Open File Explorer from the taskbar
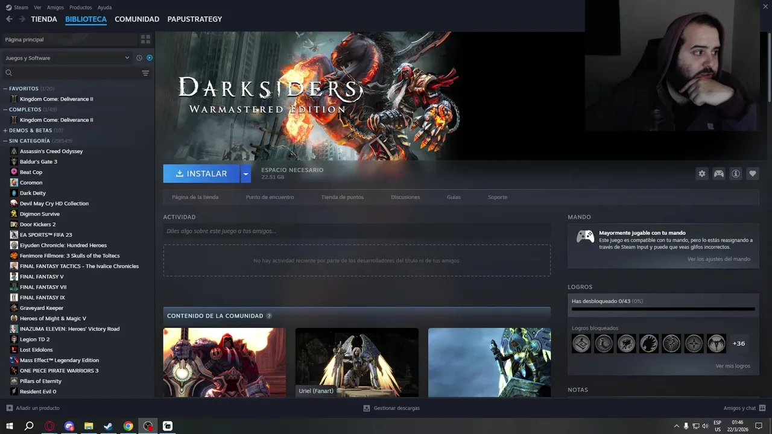Viewport: 772px width, 434px height. pos(89,426)
